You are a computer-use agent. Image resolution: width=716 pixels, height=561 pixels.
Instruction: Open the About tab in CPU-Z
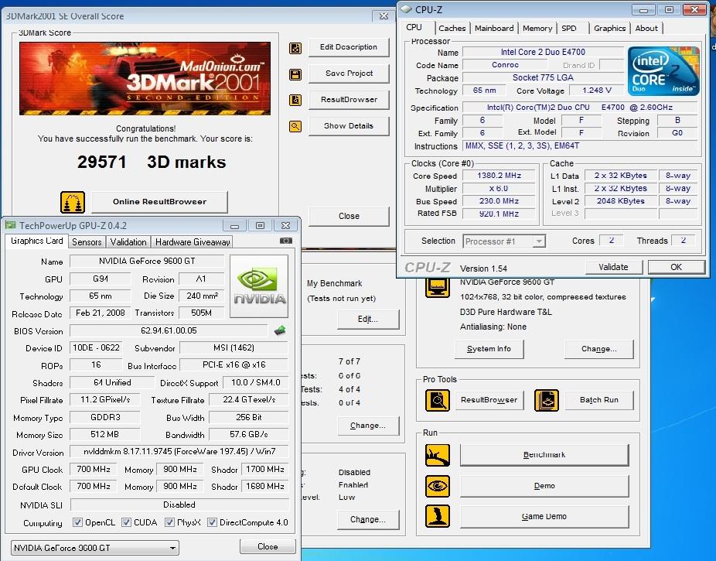click(x=646, y=29)
